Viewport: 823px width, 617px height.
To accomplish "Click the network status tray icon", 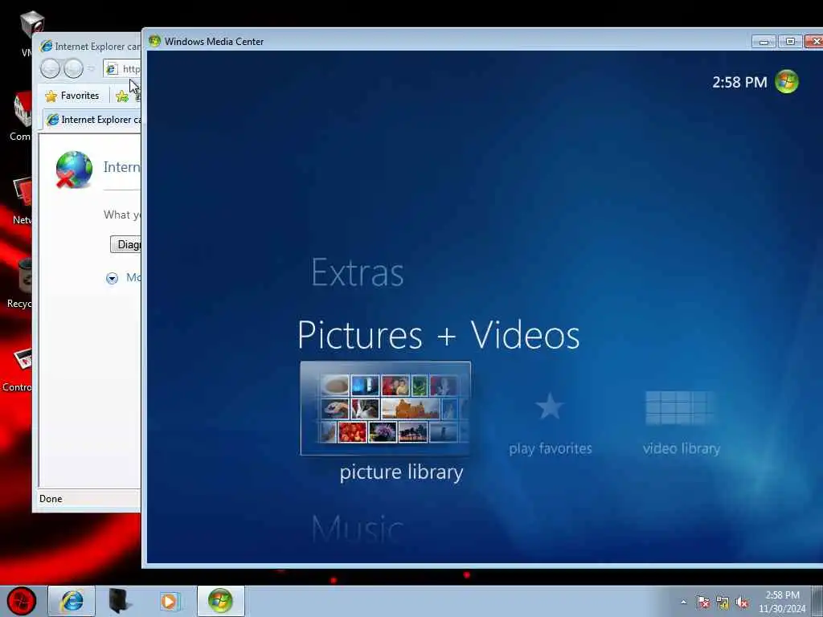I will tap(723, 603).
